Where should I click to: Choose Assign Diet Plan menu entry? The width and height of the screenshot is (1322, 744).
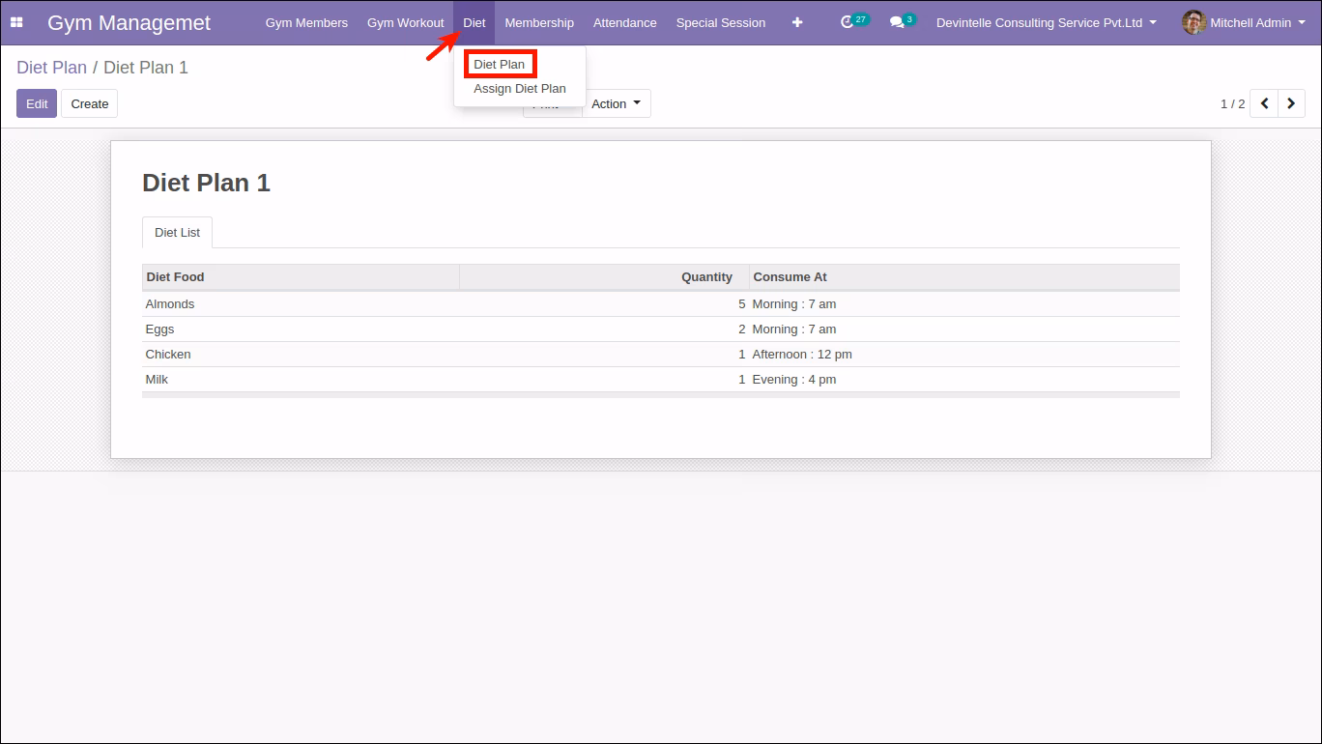[520, 89]
